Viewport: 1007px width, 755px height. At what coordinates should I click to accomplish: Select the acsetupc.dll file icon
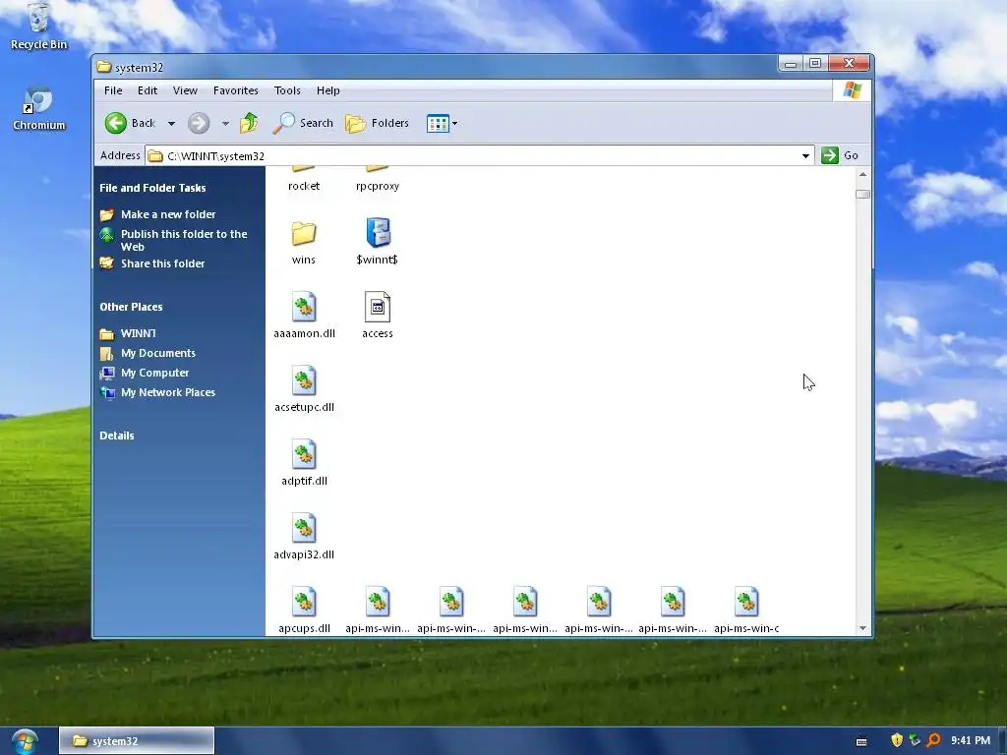pos(304,380)
